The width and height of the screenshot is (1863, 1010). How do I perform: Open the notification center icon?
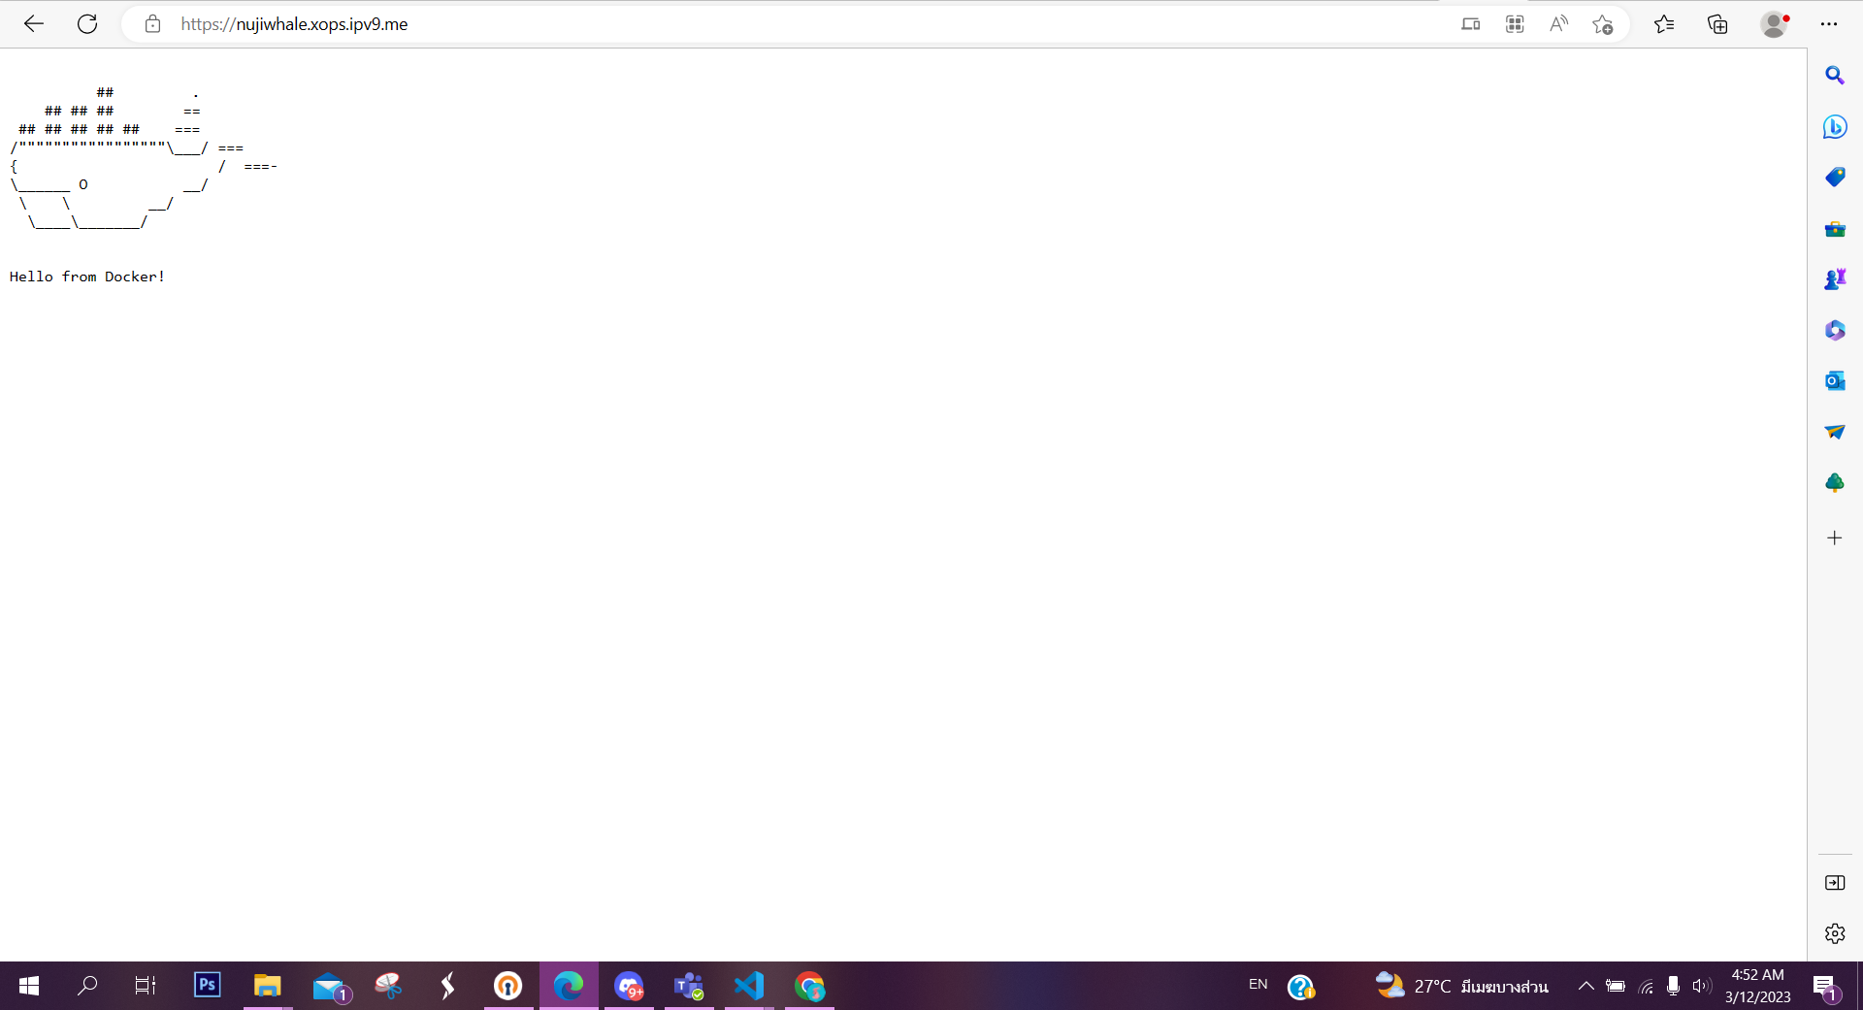1825,987
